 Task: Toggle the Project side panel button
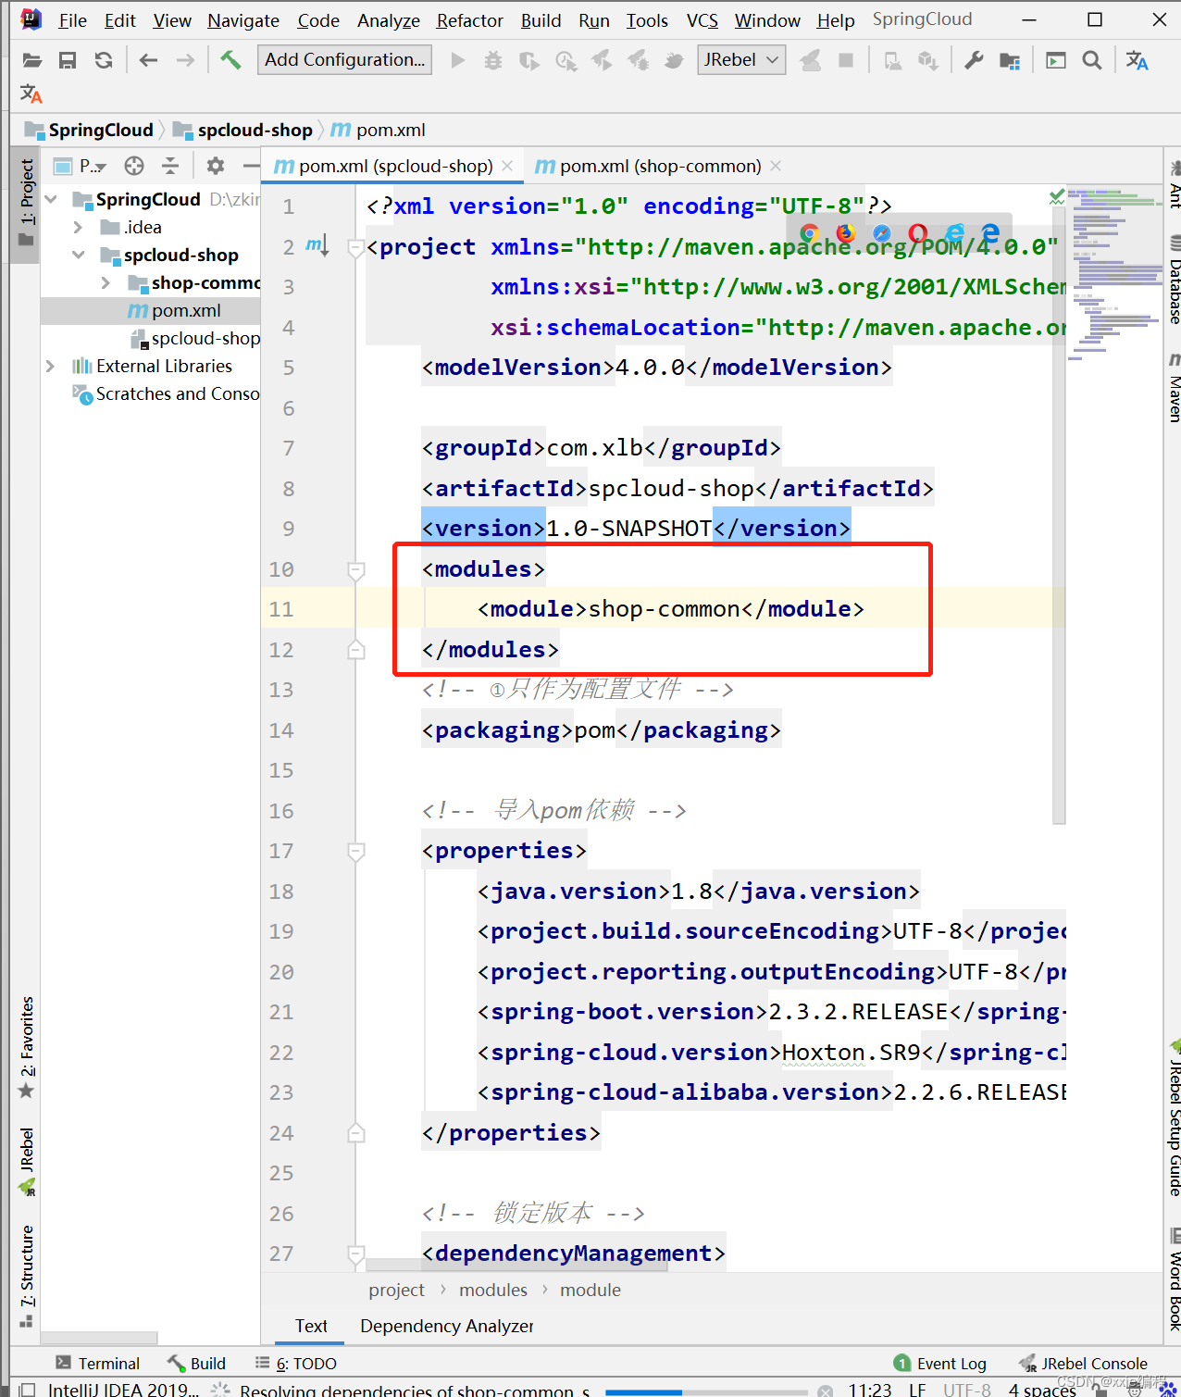(26, 204)
